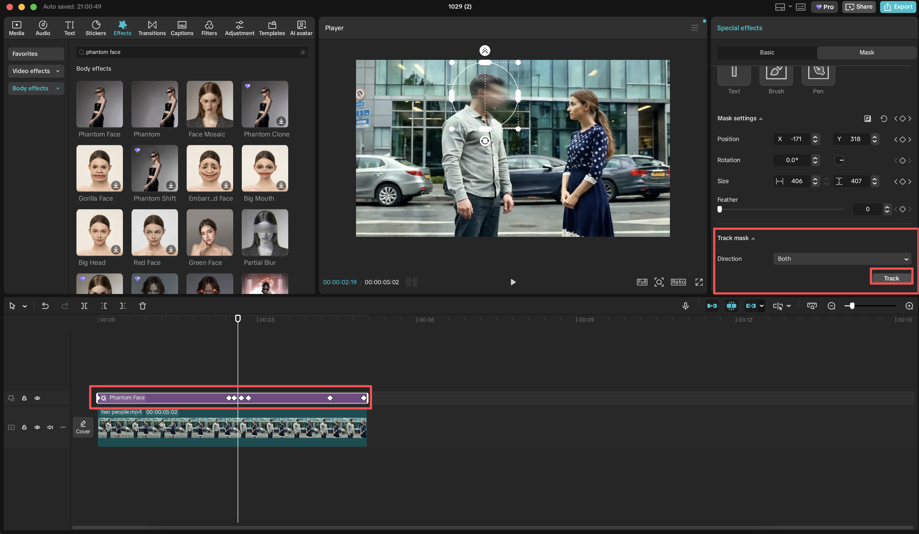Click the Export button

(898, 6)
